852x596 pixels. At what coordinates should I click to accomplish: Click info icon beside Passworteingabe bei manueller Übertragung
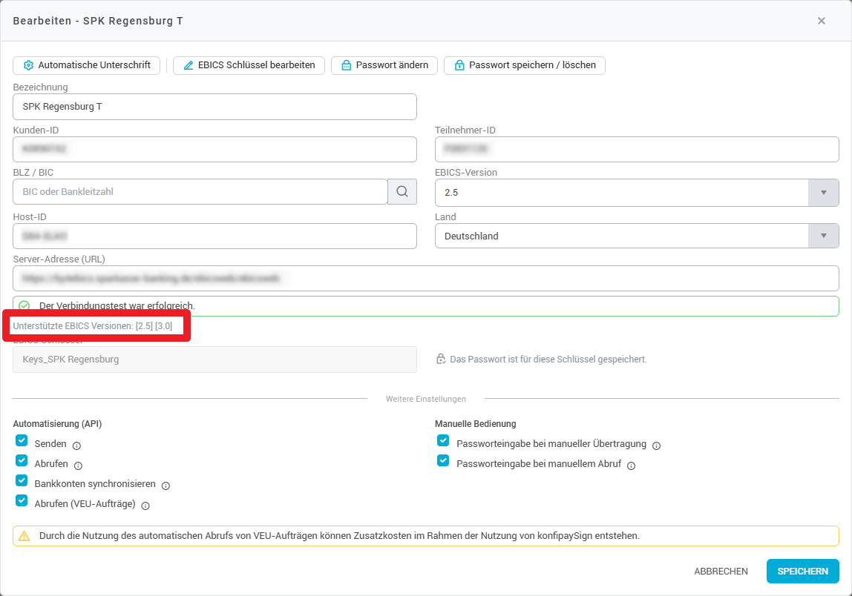(656, 446)
